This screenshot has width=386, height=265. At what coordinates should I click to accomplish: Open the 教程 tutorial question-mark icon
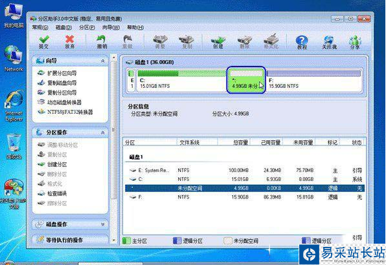point(302,42)
